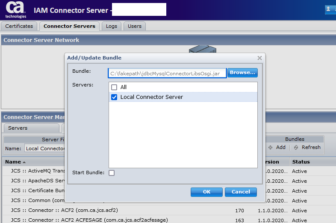Switch to the Certificates tab
This screenshot has height=223, width=336.
coord(19,26)
